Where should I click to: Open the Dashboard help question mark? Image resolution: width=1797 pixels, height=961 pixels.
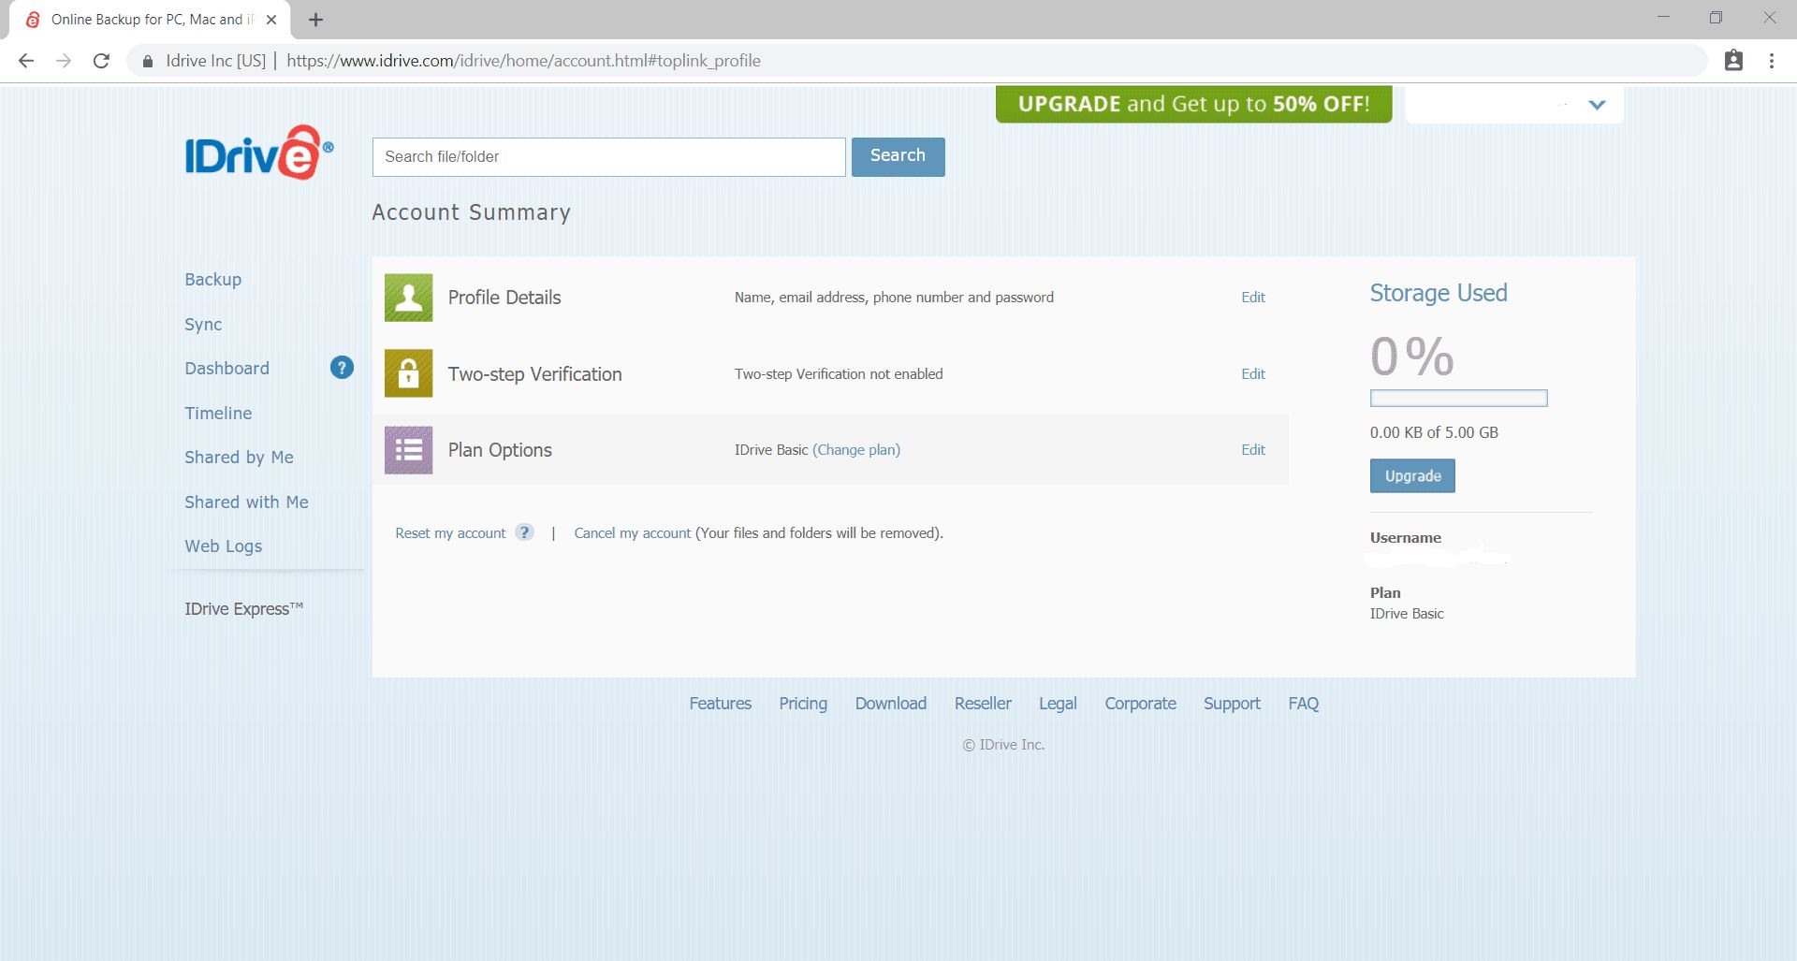click(x=342, y=368)
